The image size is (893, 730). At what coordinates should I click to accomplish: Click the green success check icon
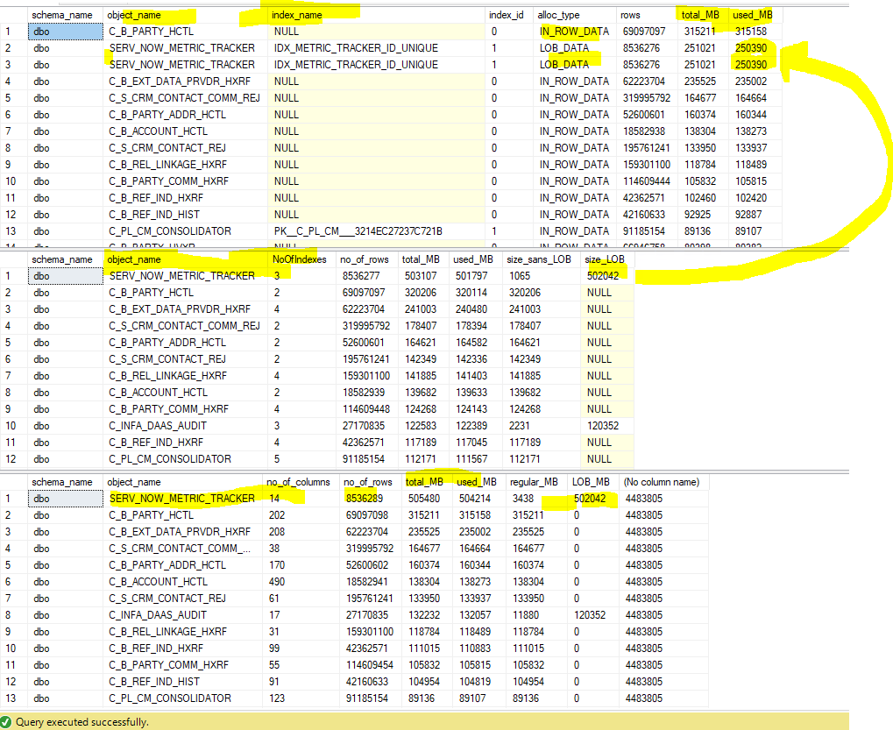(x=8, y=719)
